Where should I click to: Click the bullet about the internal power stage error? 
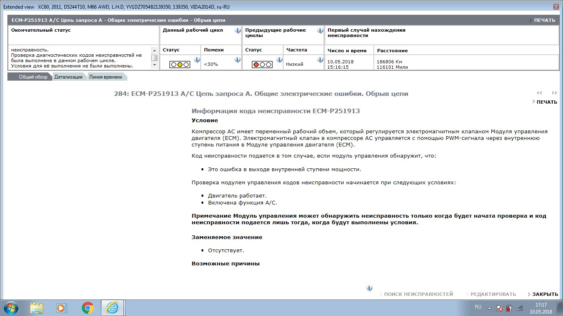285,170
